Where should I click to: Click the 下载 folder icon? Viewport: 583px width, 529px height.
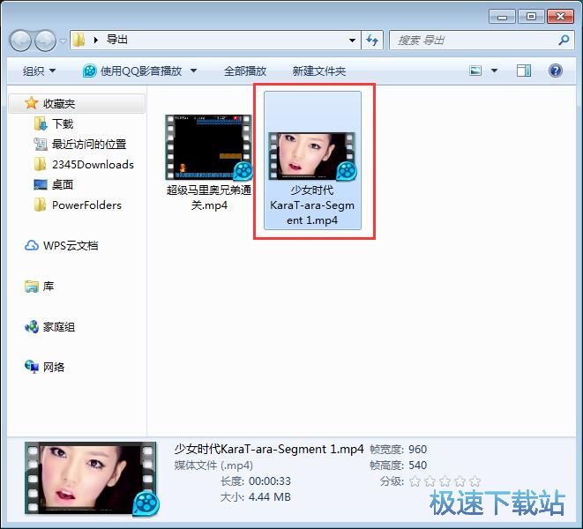pos(41,123)
